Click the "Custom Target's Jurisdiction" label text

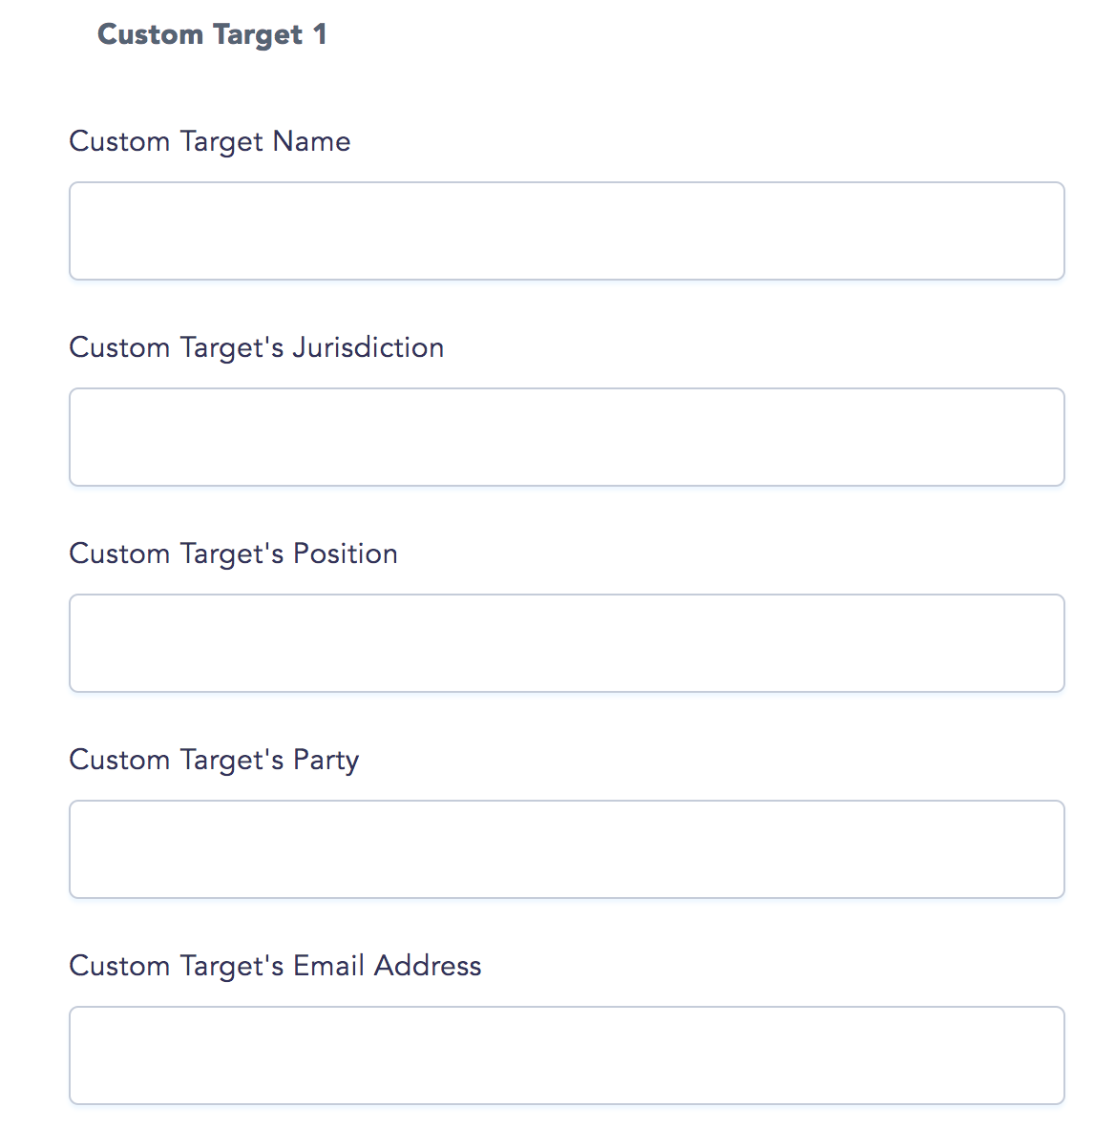coord(256,348)
